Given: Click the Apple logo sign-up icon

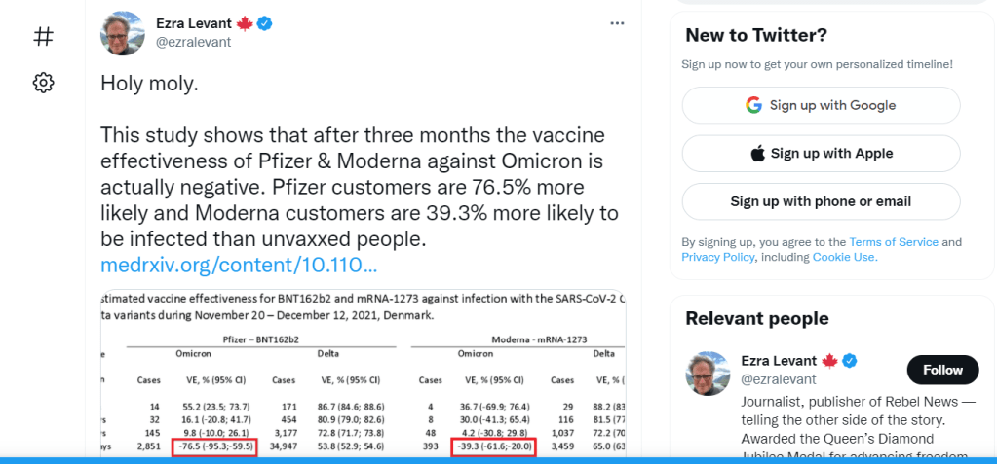Looking at the screenshot, I should pos(757,154).
